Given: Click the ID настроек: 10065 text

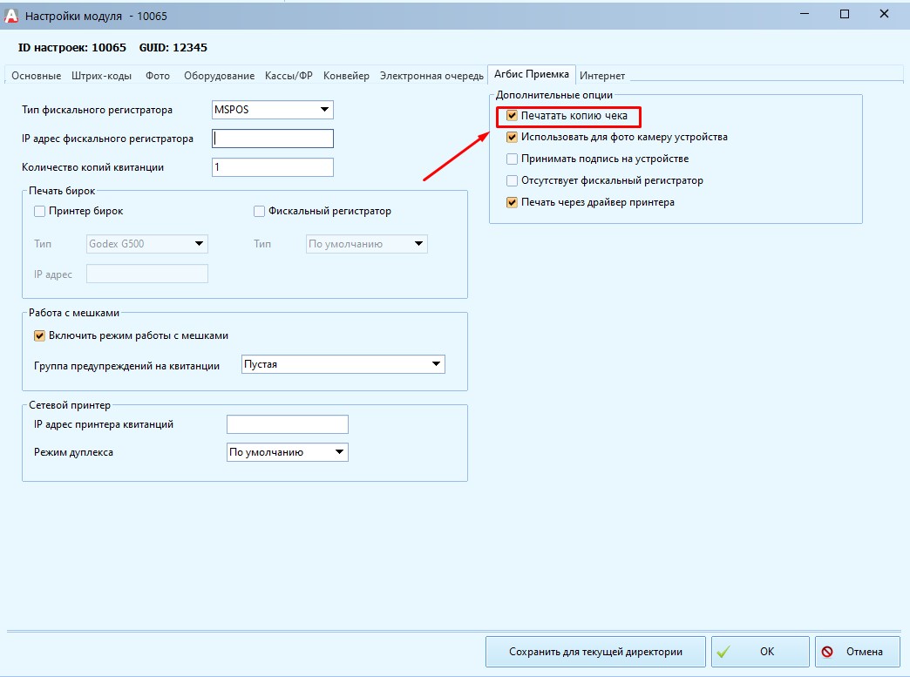Looking at the screenshot, I should point(72,48).
